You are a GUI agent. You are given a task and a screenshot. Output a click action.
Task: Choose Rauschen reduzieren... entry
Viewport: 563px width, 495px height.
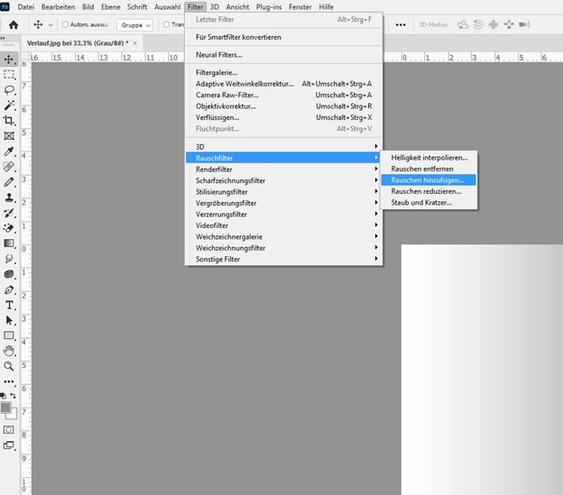point(429,191)
